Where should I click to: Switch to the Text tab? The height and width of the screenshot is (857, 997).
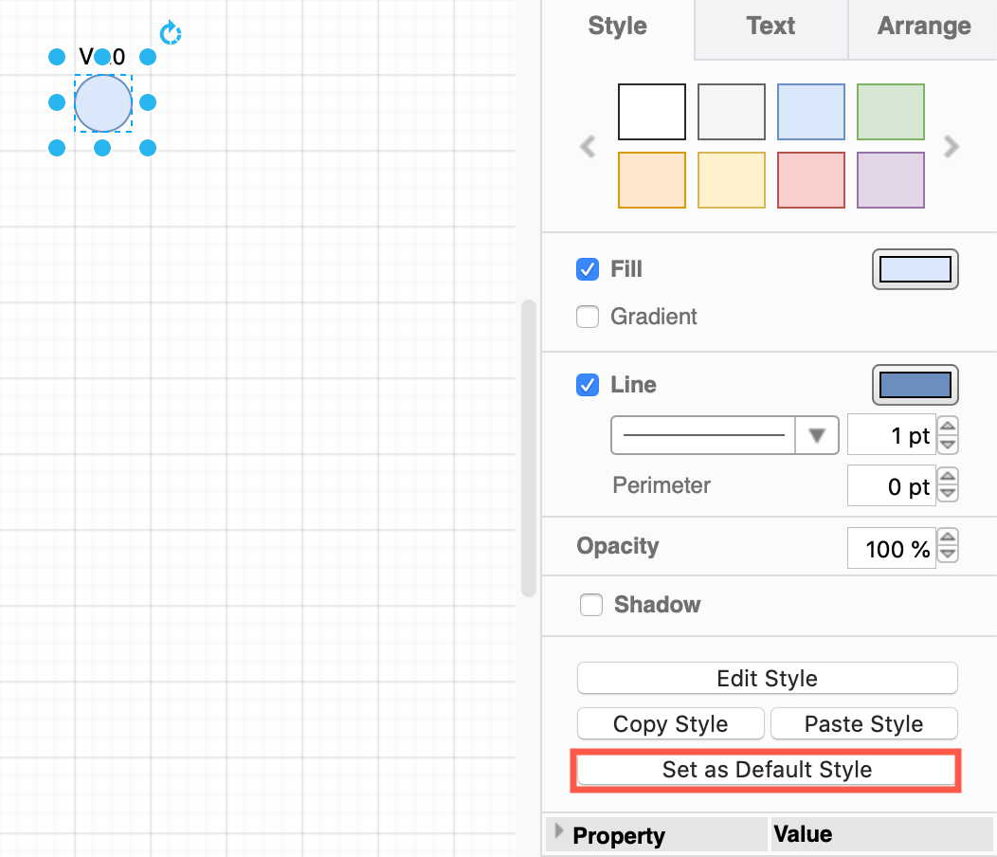[770, 26]
